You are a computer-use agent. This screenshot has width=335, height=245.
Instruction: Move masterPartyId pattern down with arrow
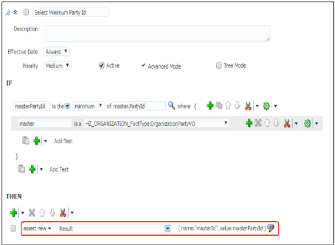tap(237, 106)
